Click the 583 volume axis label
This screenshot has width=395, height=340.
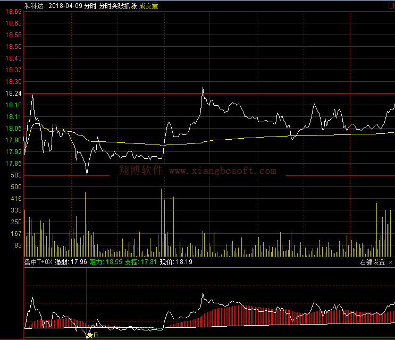click(16, 175)
